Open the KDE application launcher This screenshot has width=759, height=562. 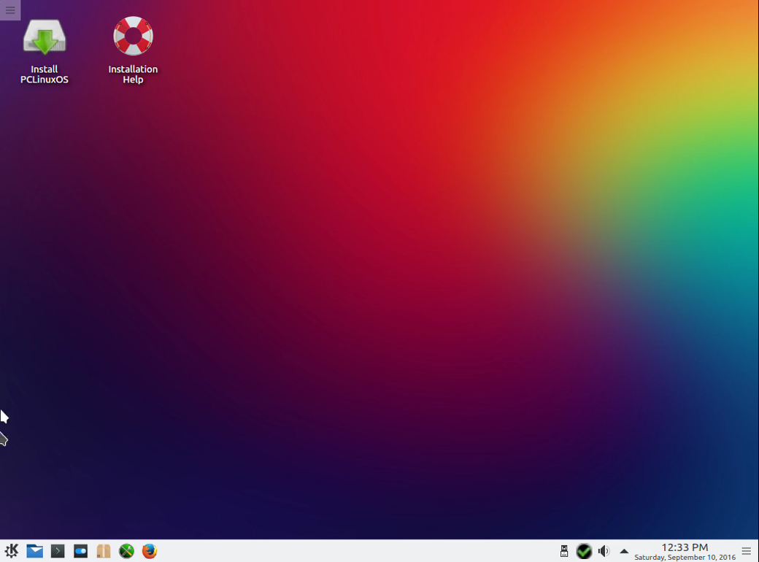pos(12,551)
